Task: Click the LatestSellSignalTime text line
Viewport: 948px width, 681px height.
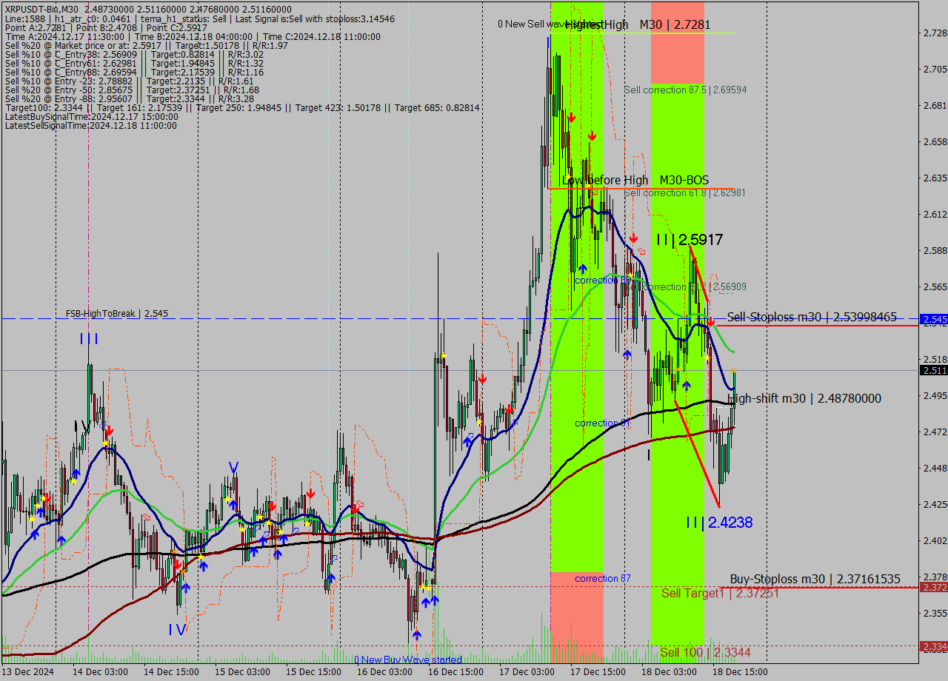Action: pyautogui.click(x=90, y=125)
